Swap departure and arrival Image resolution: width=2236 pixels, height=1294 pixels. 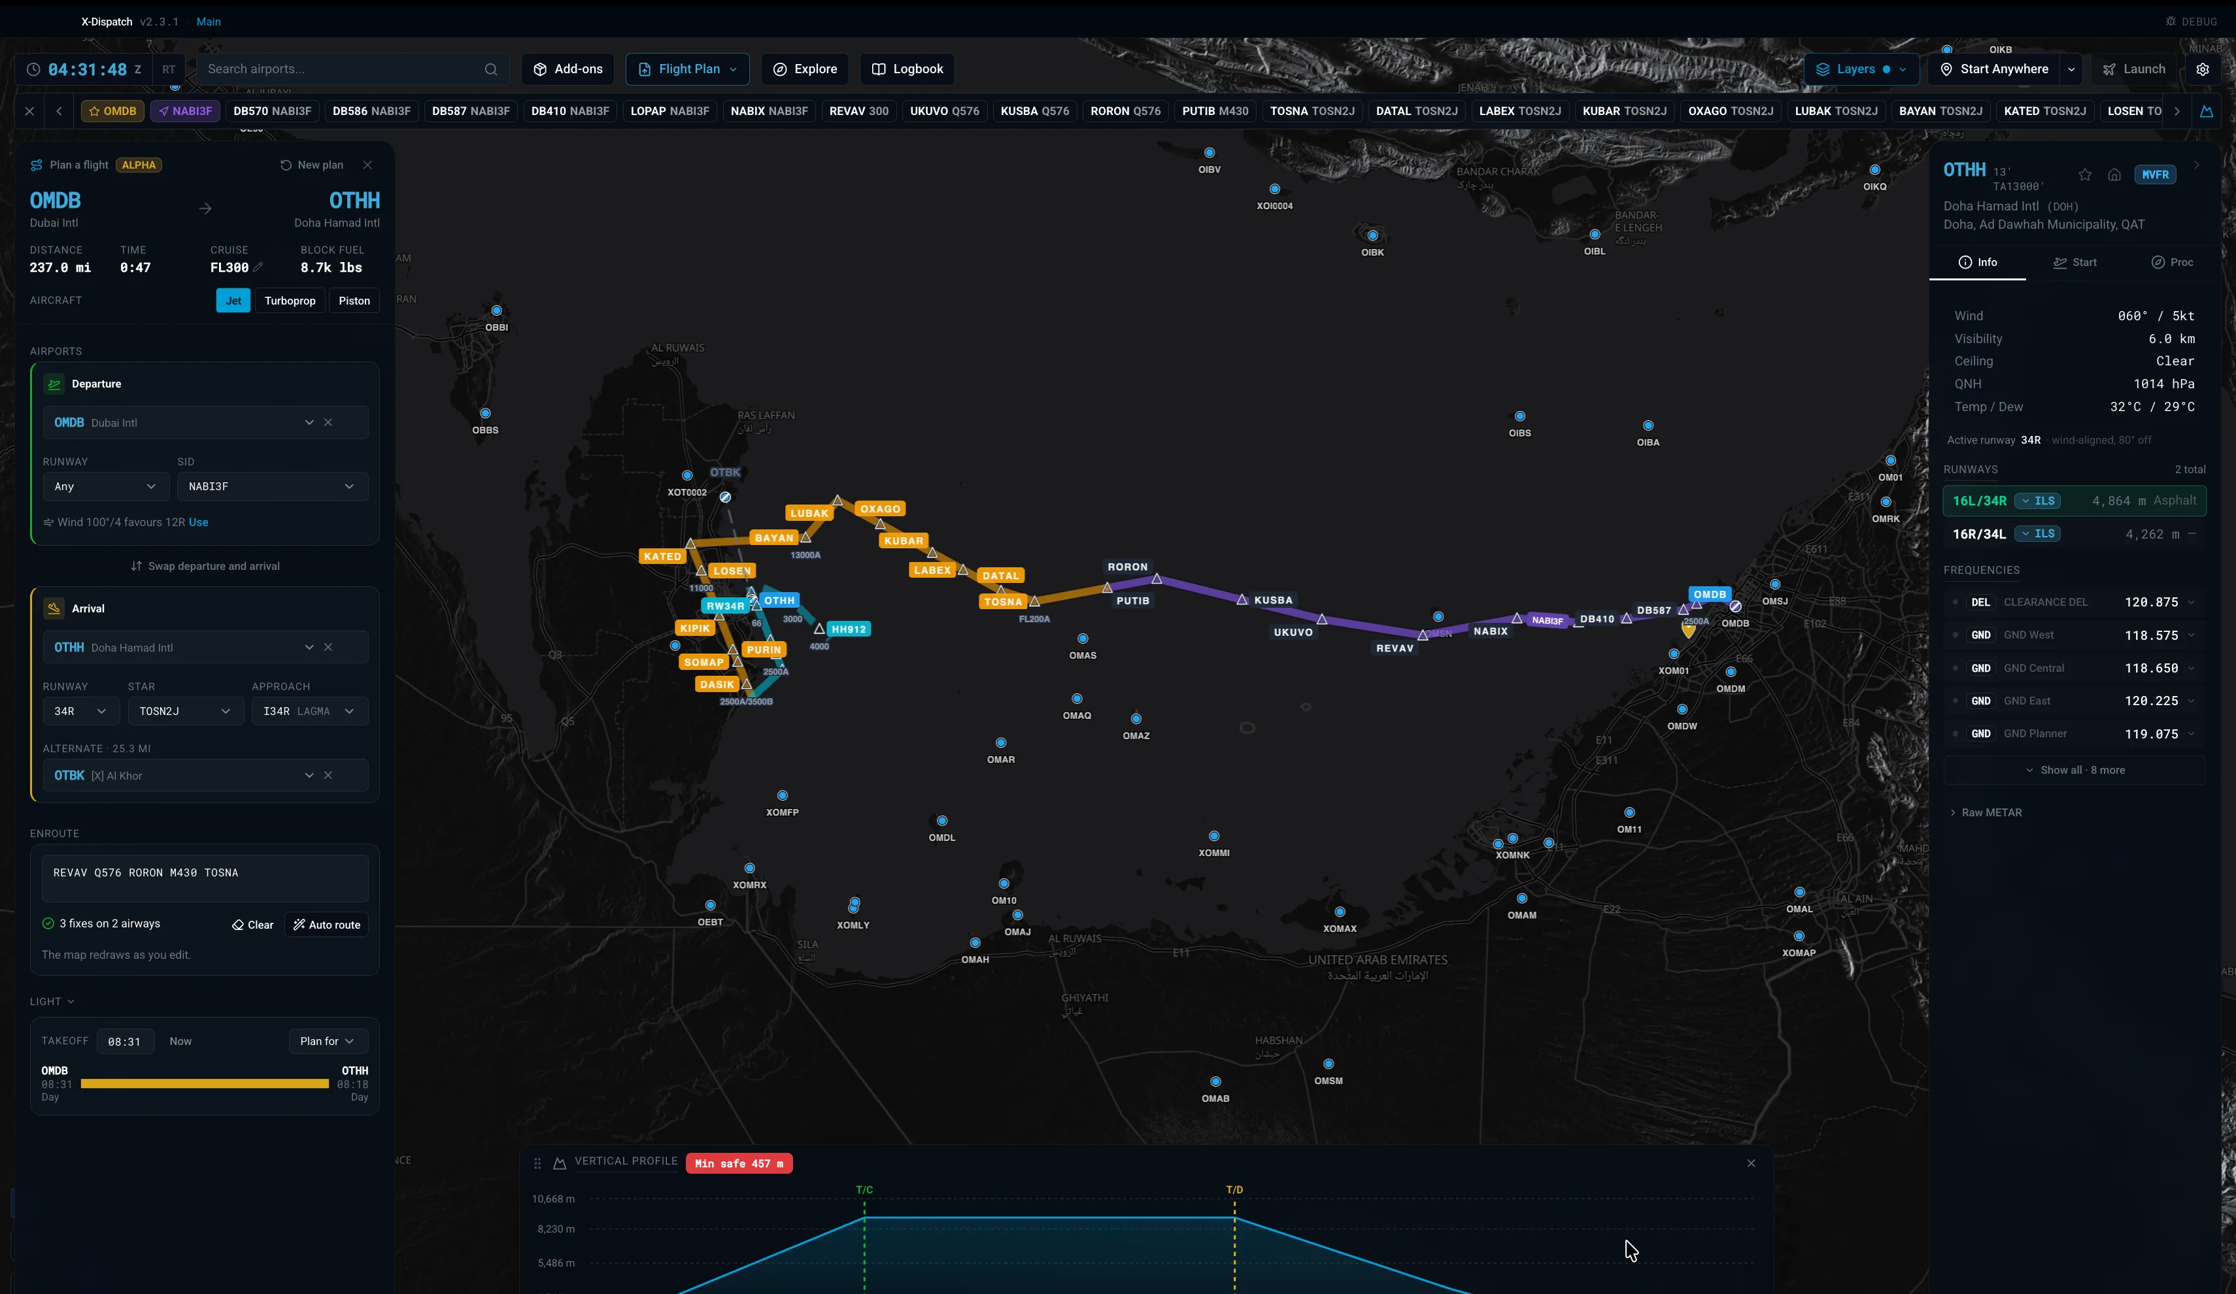tap(205, 566)
